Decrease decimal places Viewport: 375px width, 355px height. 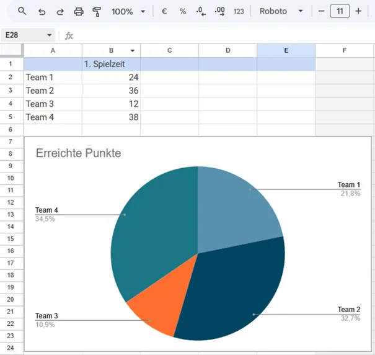click(201, 11)
